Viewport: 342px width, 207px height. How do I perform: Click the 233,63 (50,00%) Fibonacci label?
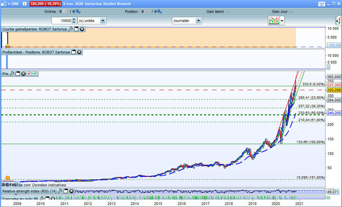[312, 113]
